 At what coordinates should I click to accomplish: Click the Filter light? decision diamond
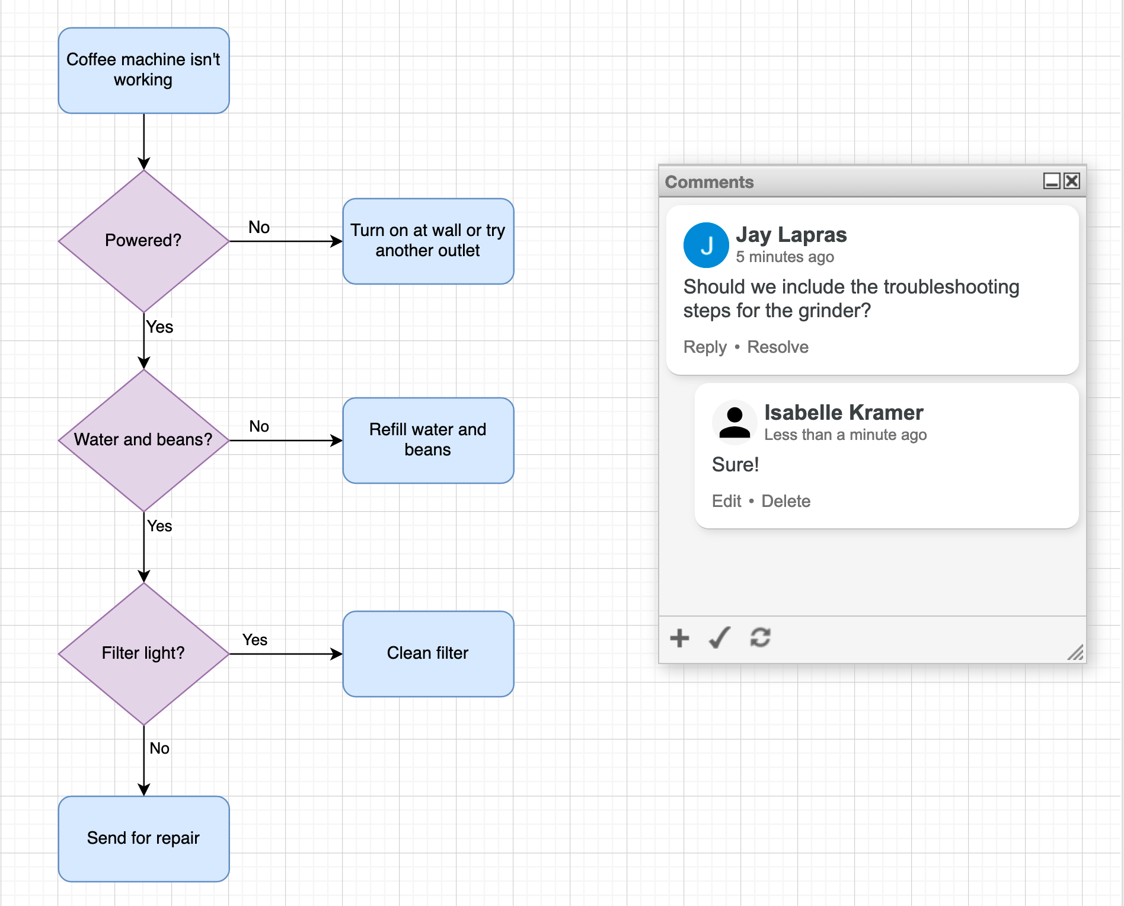pos(142,653)
